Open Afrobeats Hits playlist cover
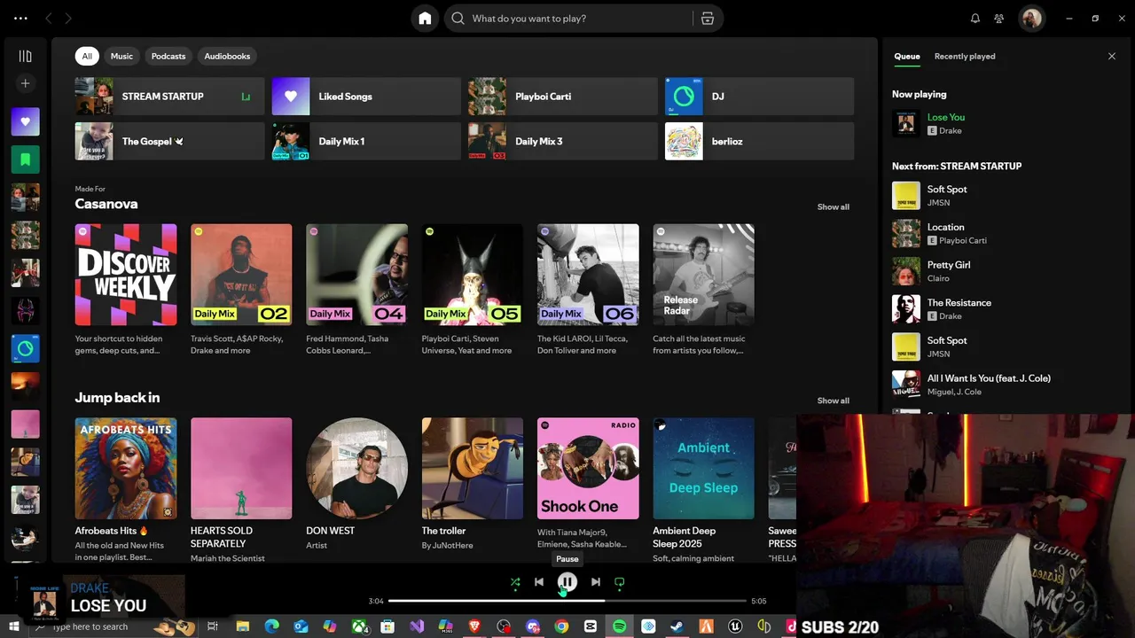Screen dimensions: 1135x638 point(126,469)
